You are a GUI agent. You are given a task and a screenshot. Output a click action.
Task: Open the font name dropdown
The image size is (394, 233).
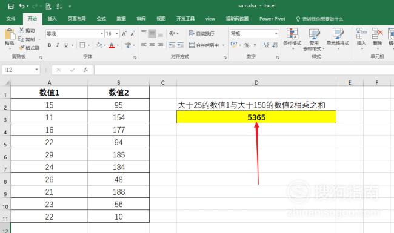pos(102,34)
